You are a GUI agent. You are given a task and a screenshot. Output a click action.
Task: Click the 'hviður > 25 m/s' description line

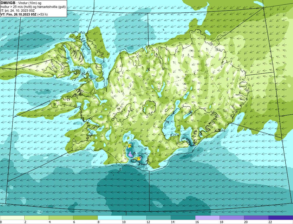[33, 7]
